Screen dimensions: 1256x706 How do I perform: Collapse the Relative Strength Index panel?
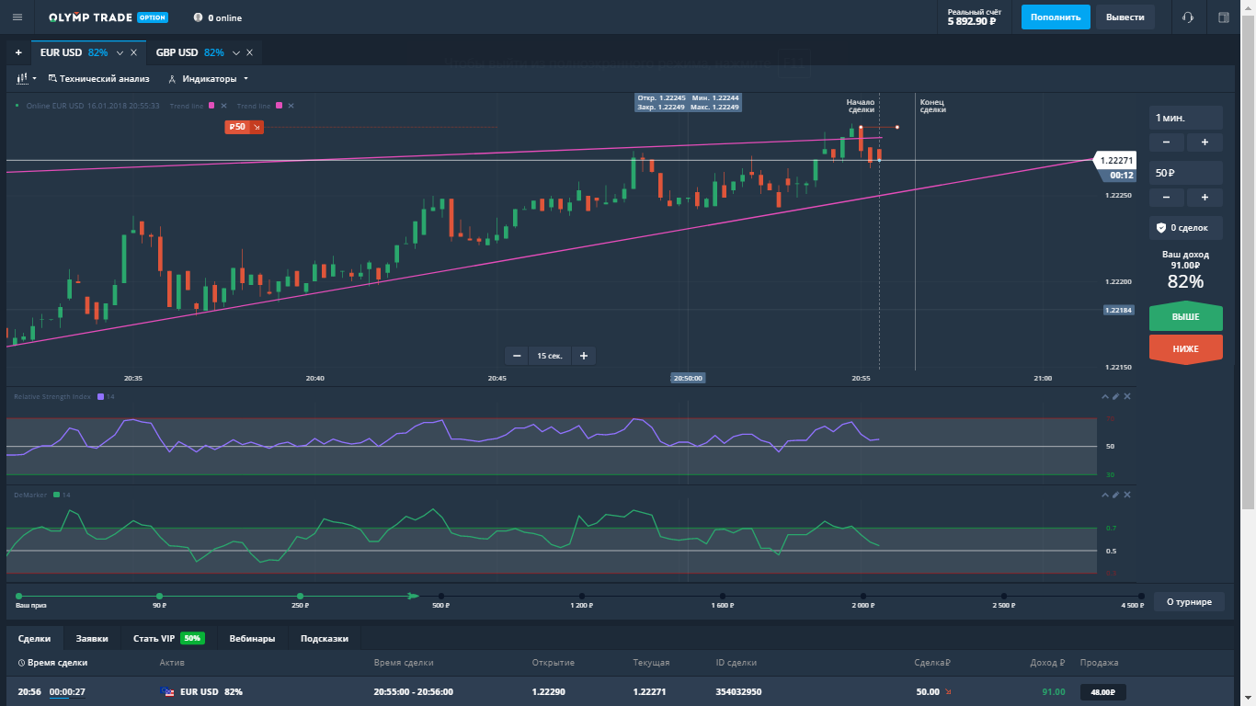click(1105, 396)
